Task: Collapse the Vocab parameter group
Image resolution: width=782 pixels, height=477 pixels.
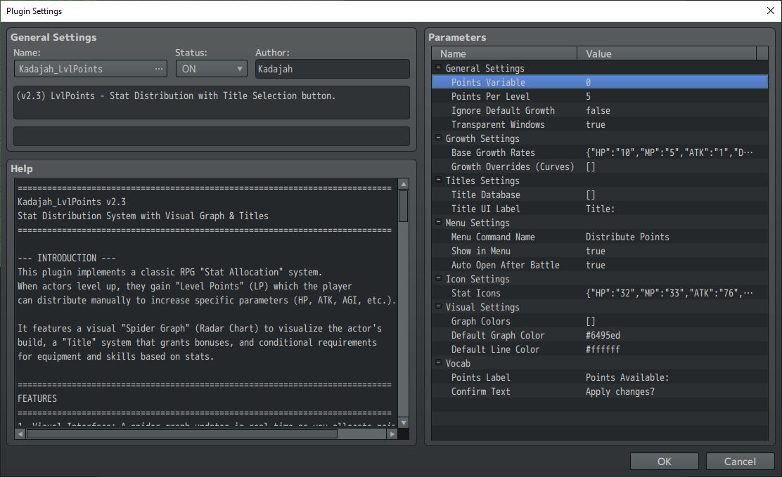Action: (x=439, y=363)
